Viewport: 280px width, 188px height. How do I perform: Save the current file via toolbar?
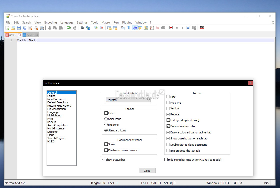[19, 28]
